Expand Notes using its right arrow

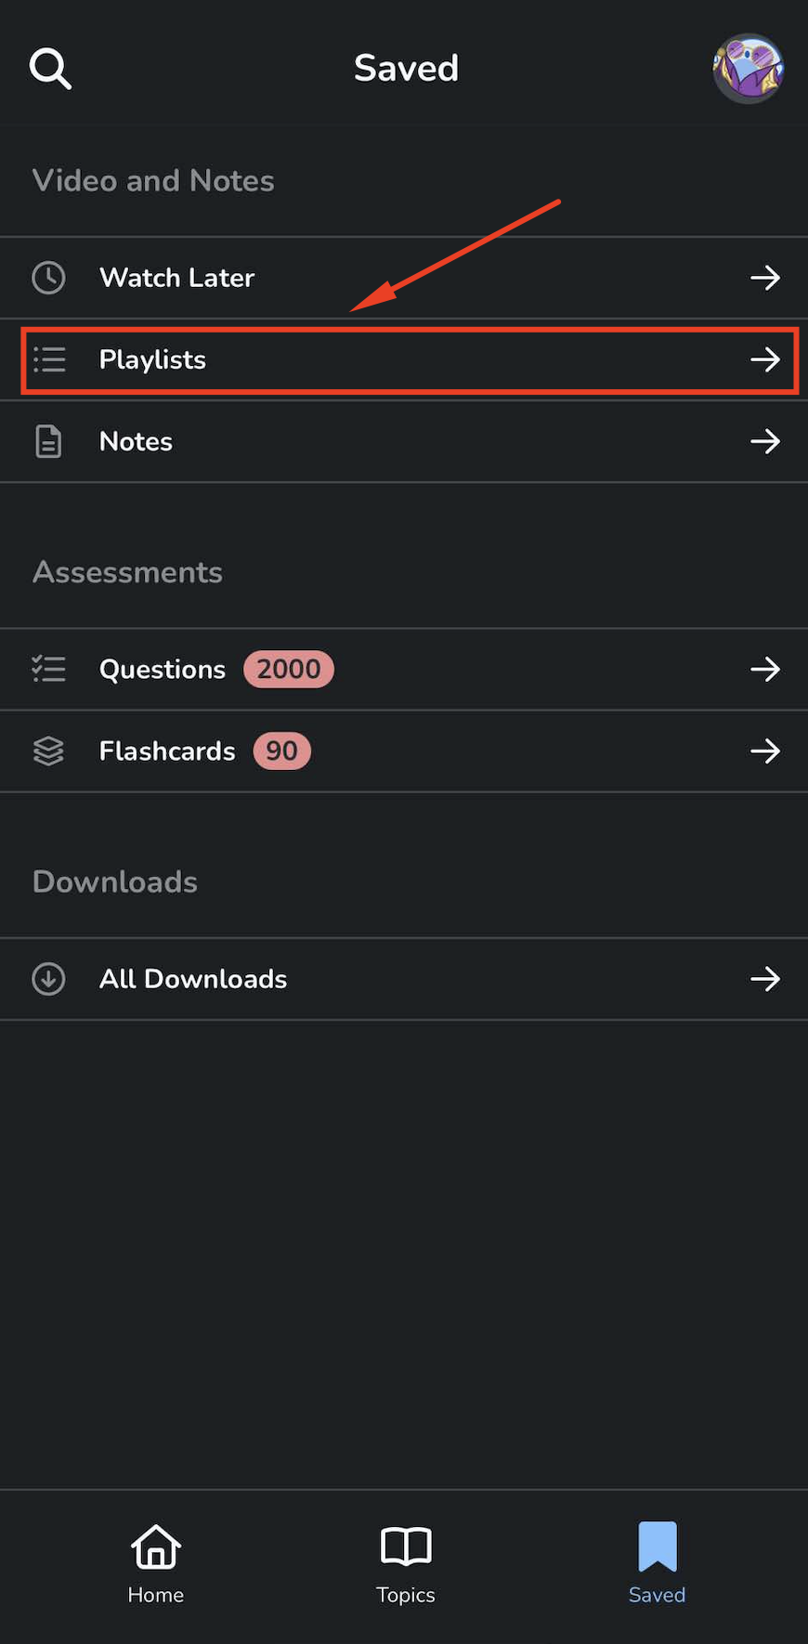765,441
